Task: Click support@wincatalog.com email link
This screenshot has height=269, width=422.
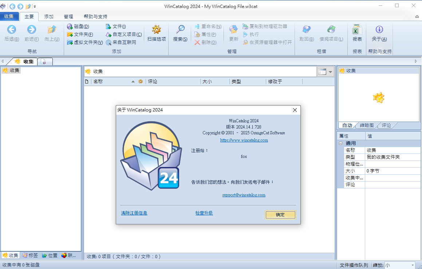Action: pos(244,195)
